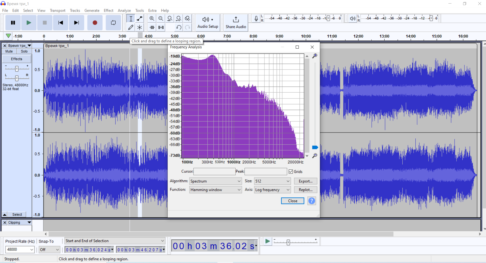The width and height of the screenshot is (486, 263).
Task: Open help via the blue question mark
Action: [312, 201]
